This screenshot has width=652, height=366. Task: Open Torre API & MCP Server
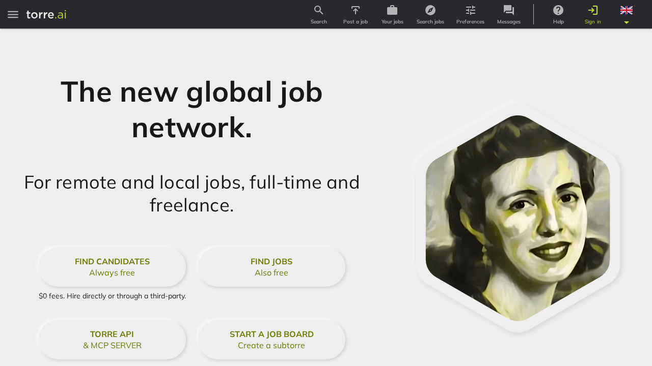point(112,340)
